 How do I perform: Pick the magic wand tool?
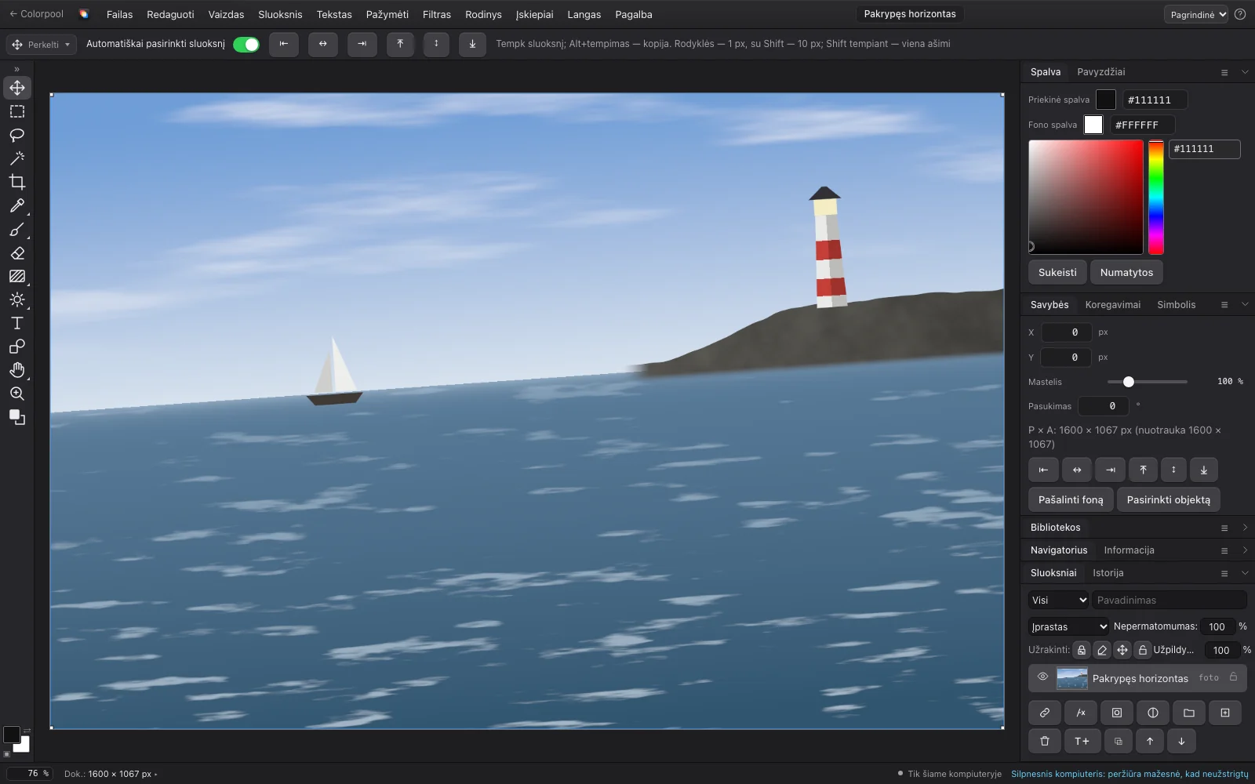17,158
